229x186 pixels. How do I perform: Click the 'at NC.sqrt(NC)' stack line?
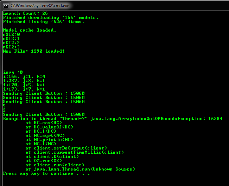[45, 135]
